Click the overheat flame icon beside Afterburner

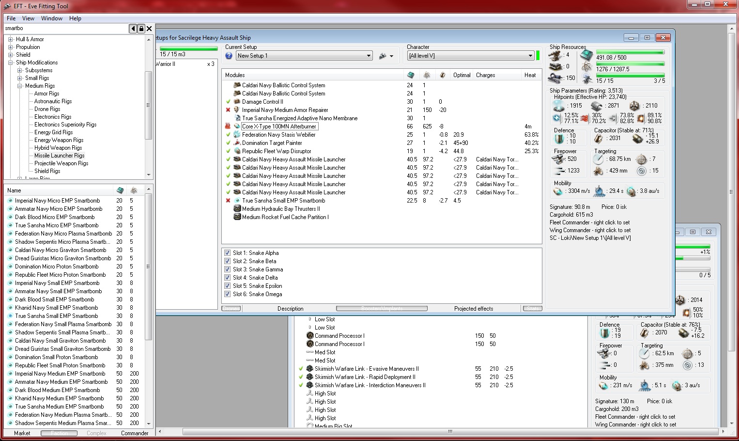pyautogui.click(x=228, y=126)
